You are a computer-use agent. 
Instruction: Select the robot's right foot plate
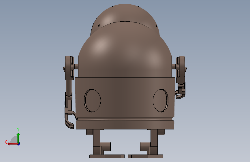point(145,157)
